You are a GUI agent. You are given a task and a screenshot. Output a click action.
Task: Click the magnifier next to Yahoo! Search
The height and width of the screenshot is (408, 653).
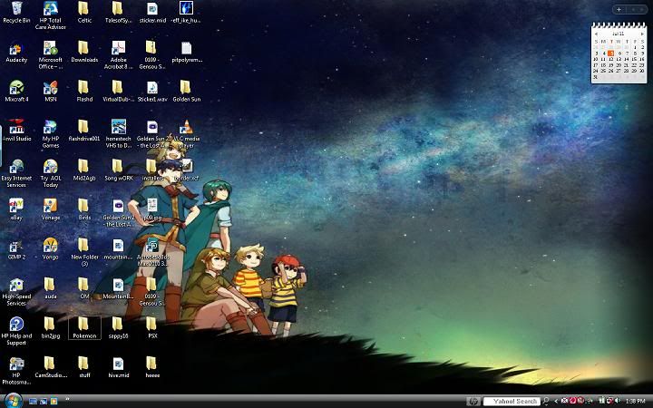pyautogui.click(x=546, y=402)
